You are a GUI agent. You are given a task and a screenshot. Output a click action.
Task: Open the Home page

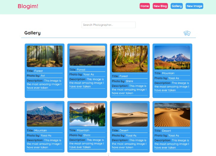coord(144,6)
